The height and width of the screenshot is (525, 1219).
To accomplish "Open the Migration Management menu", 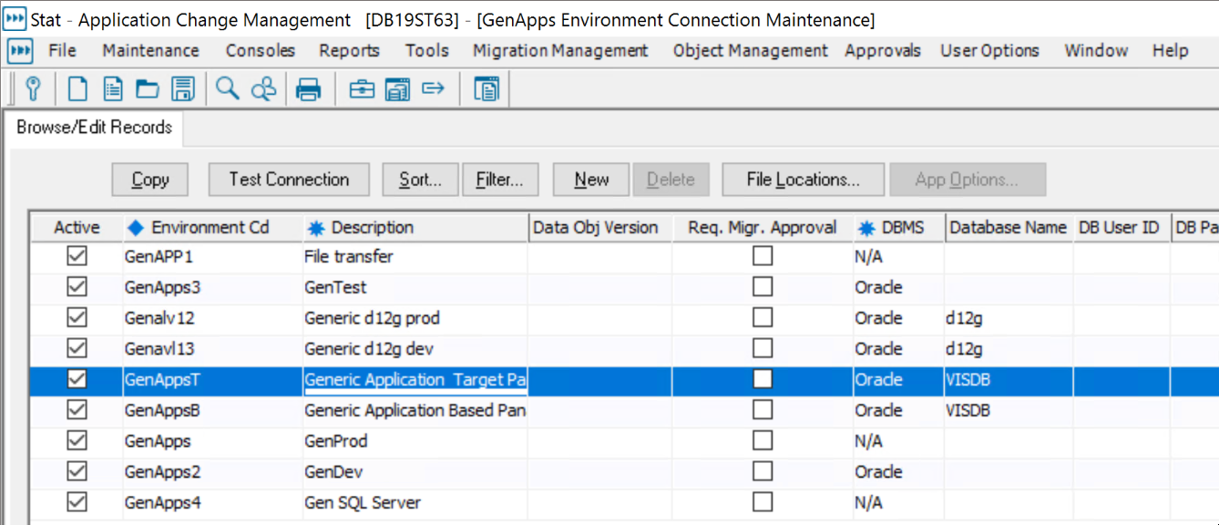I will (x=560, y=51).
